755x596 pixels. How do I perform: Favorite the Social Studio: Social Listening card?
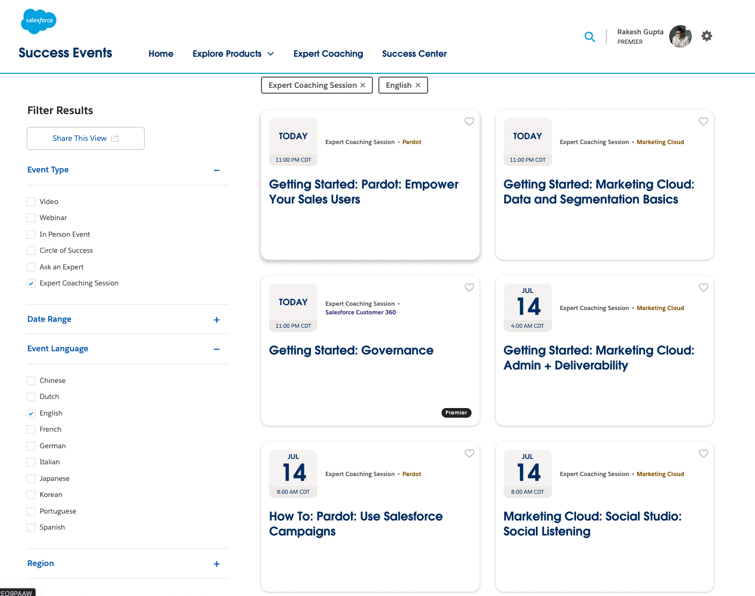[x=704, y=454]
